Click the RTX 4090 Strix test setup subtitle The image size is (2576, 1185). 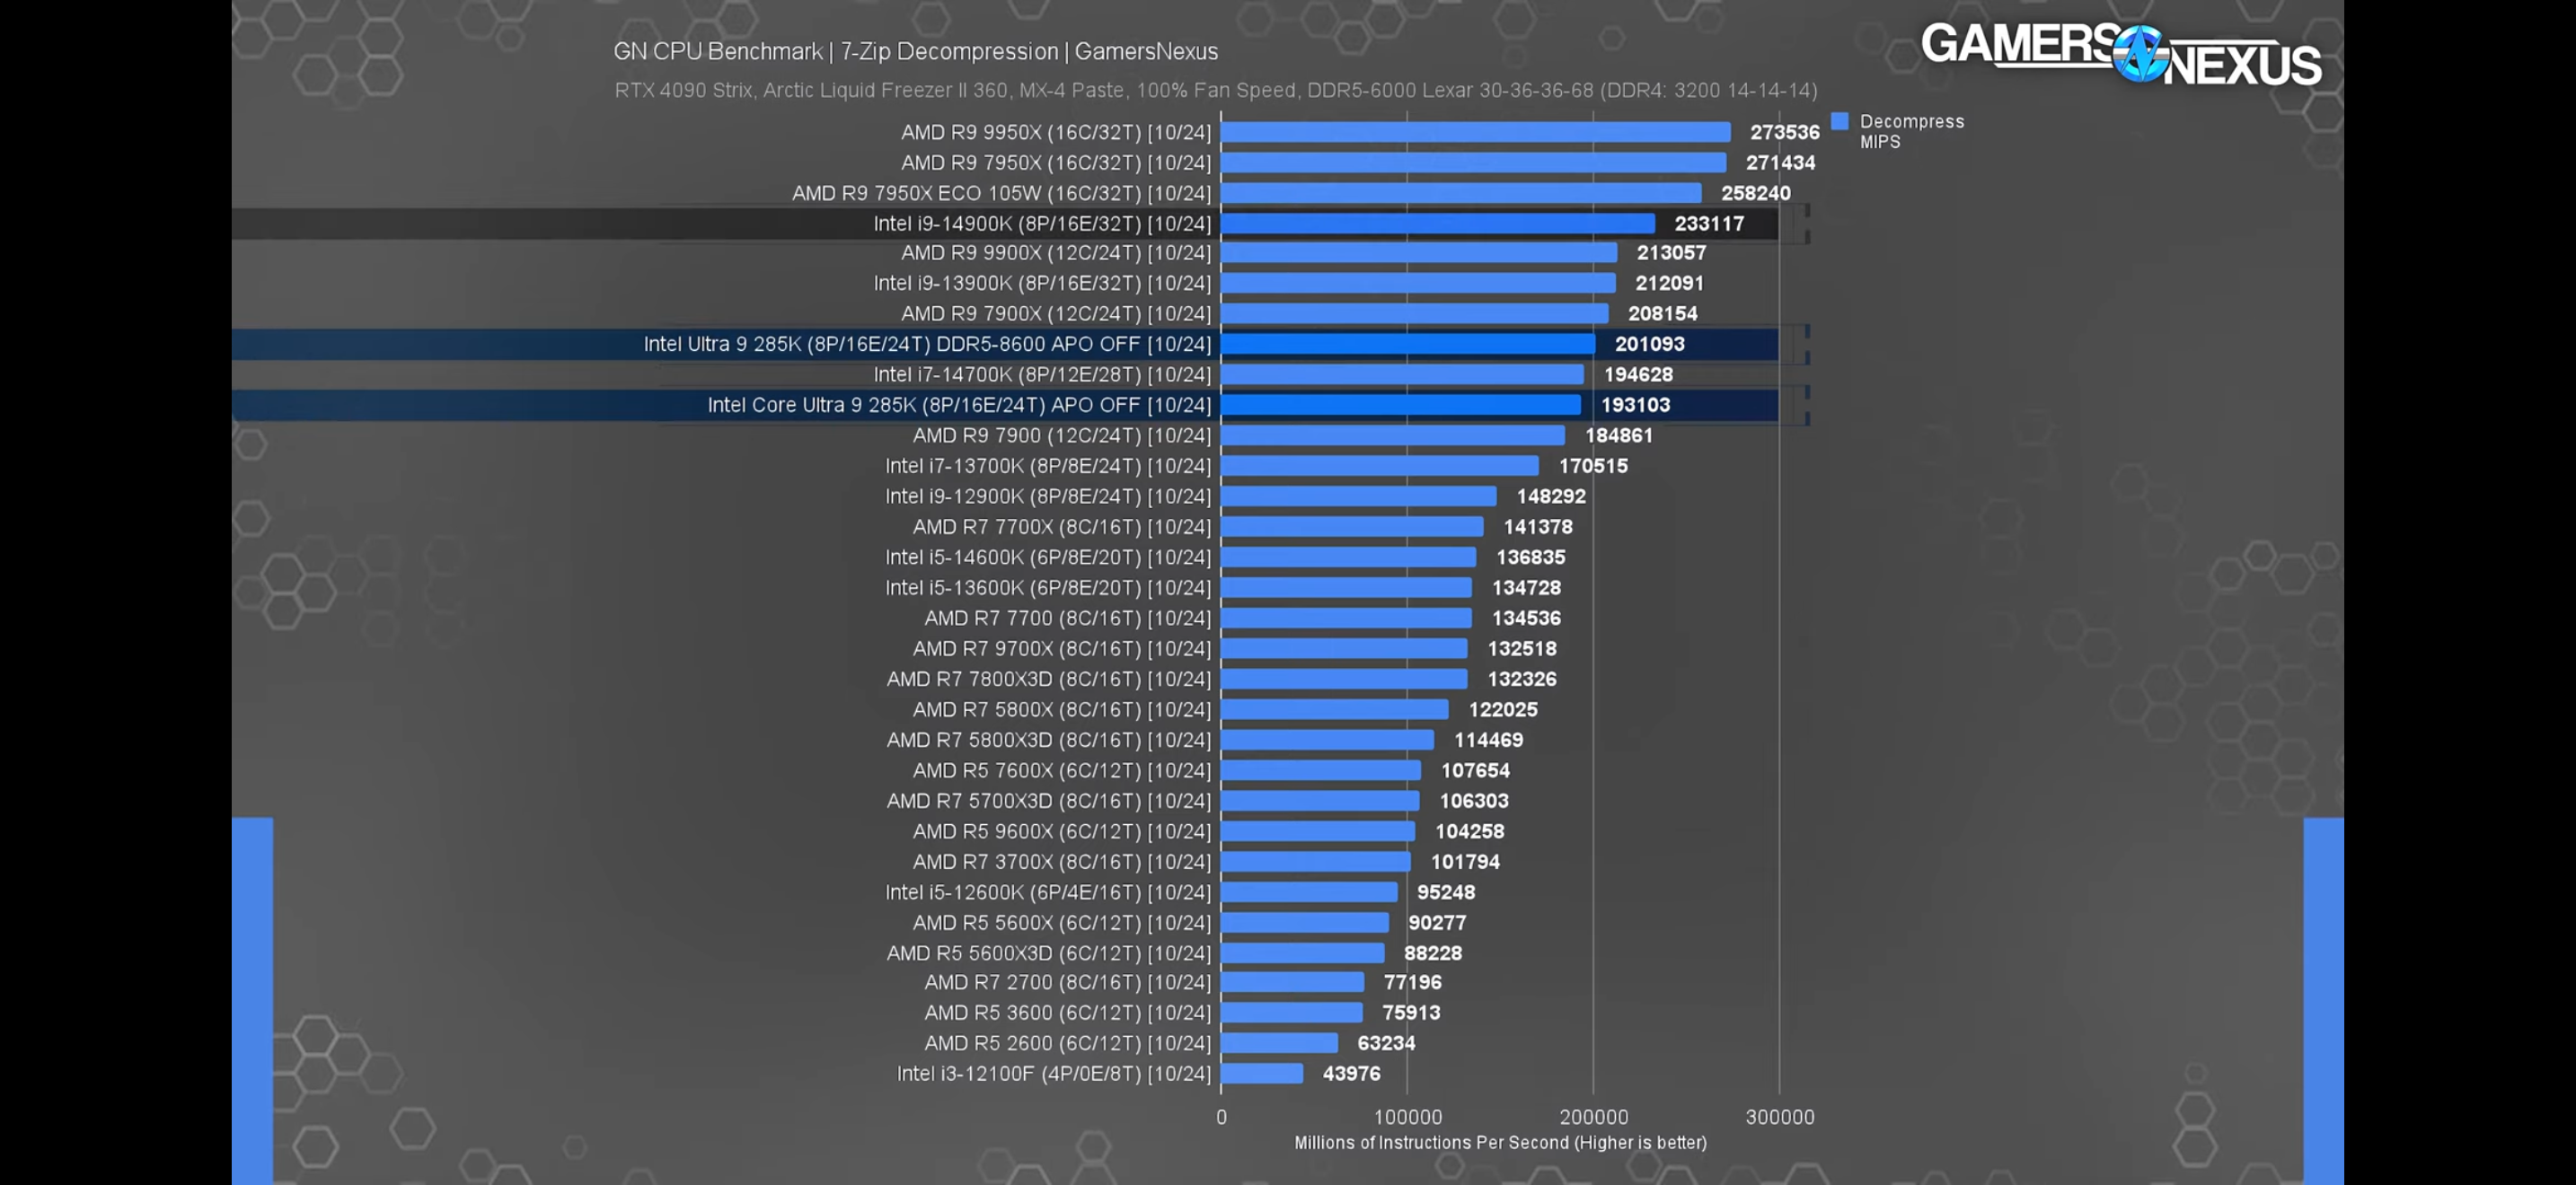pos(1215,90)
